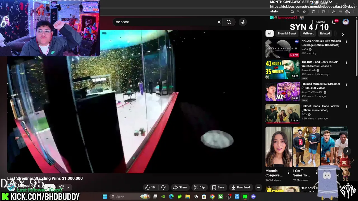Open options menu for NASA Artemis video
Screen dimensions: 358x201
[x=346, y=42]
